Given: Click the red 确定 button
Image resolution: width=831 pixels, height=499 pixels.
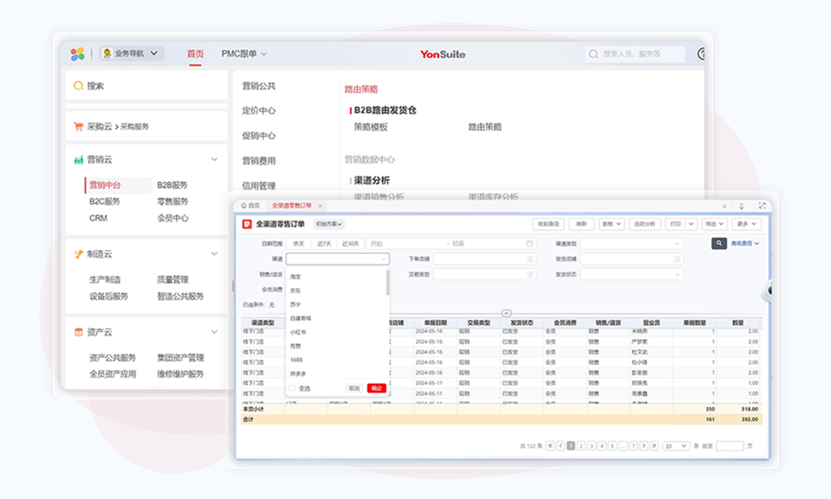Looking at the screenshot, I should [x=376, y=388].
